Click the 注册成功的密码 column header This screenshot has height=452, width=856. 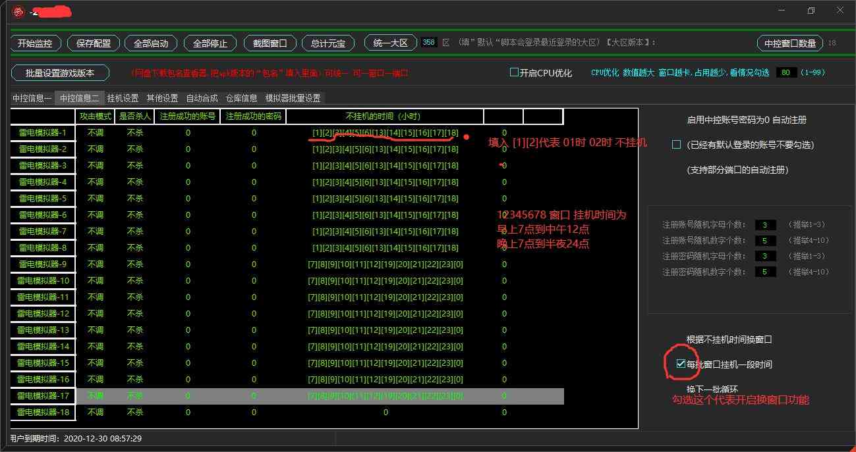[x=254, y=116]
